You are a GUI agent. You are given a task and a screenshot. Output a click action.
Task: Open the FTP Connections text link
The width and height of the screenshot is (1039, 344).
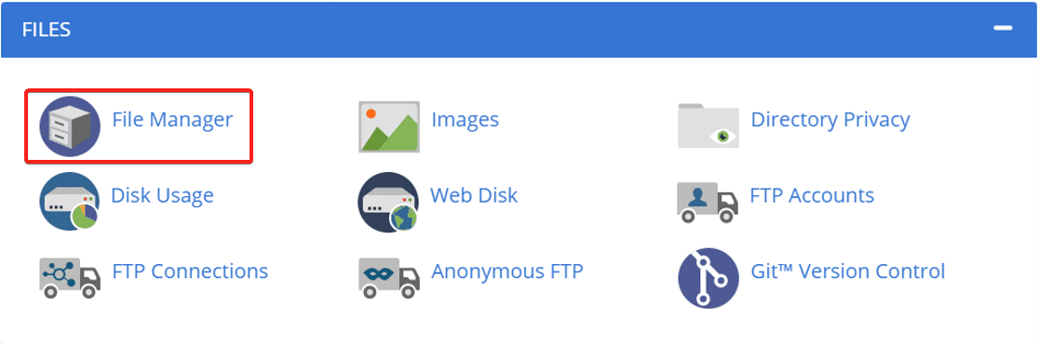click(x=190, y=271)
